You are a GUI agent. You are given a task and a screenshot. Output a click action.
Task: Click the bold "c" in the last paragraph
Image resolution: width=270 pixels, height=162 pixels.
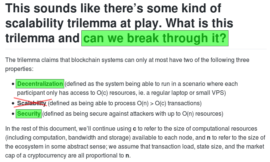click(134, 129)
